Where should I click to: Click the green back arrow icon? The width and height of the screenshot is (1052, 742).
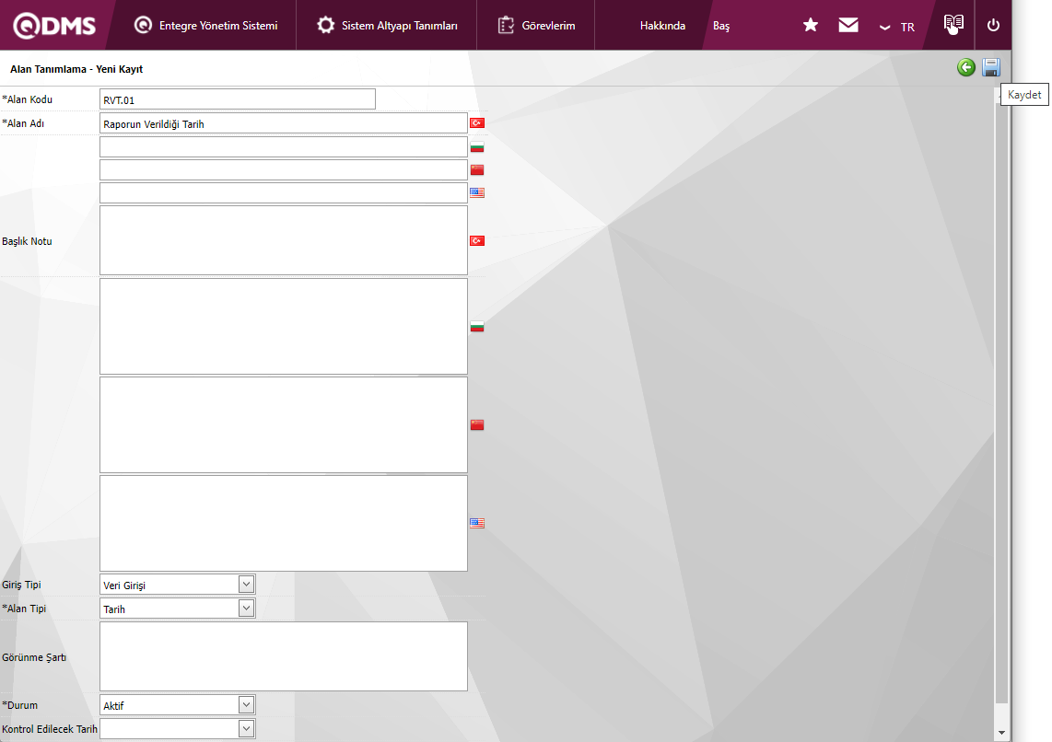coord(966,67)
